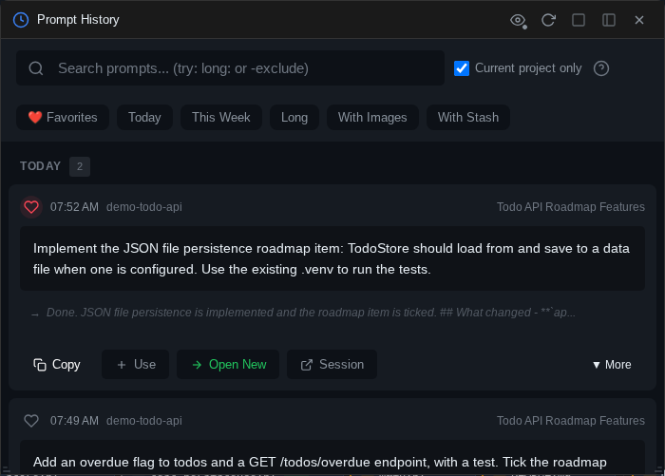Click the Done response preview line
This screenshot has width=665, height=476.
click(x=304, y=313)
